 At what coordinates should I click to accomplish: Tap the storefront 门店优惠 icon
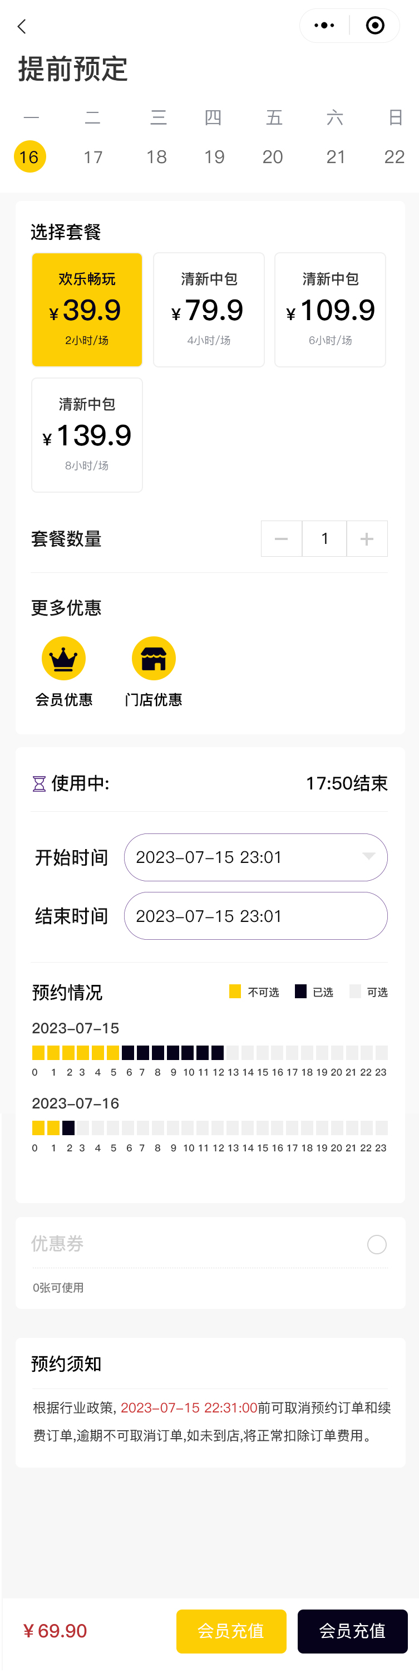point(154,659)
